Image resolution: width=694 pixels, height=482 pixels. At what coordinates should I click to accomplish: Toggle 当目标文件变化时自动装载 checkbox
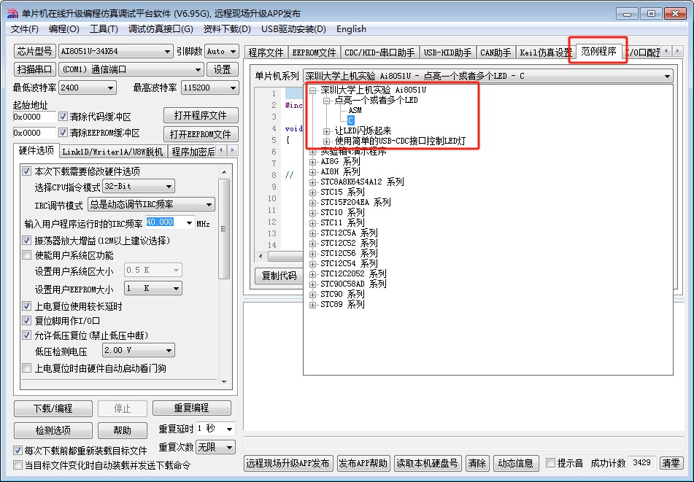coord(18,465)
